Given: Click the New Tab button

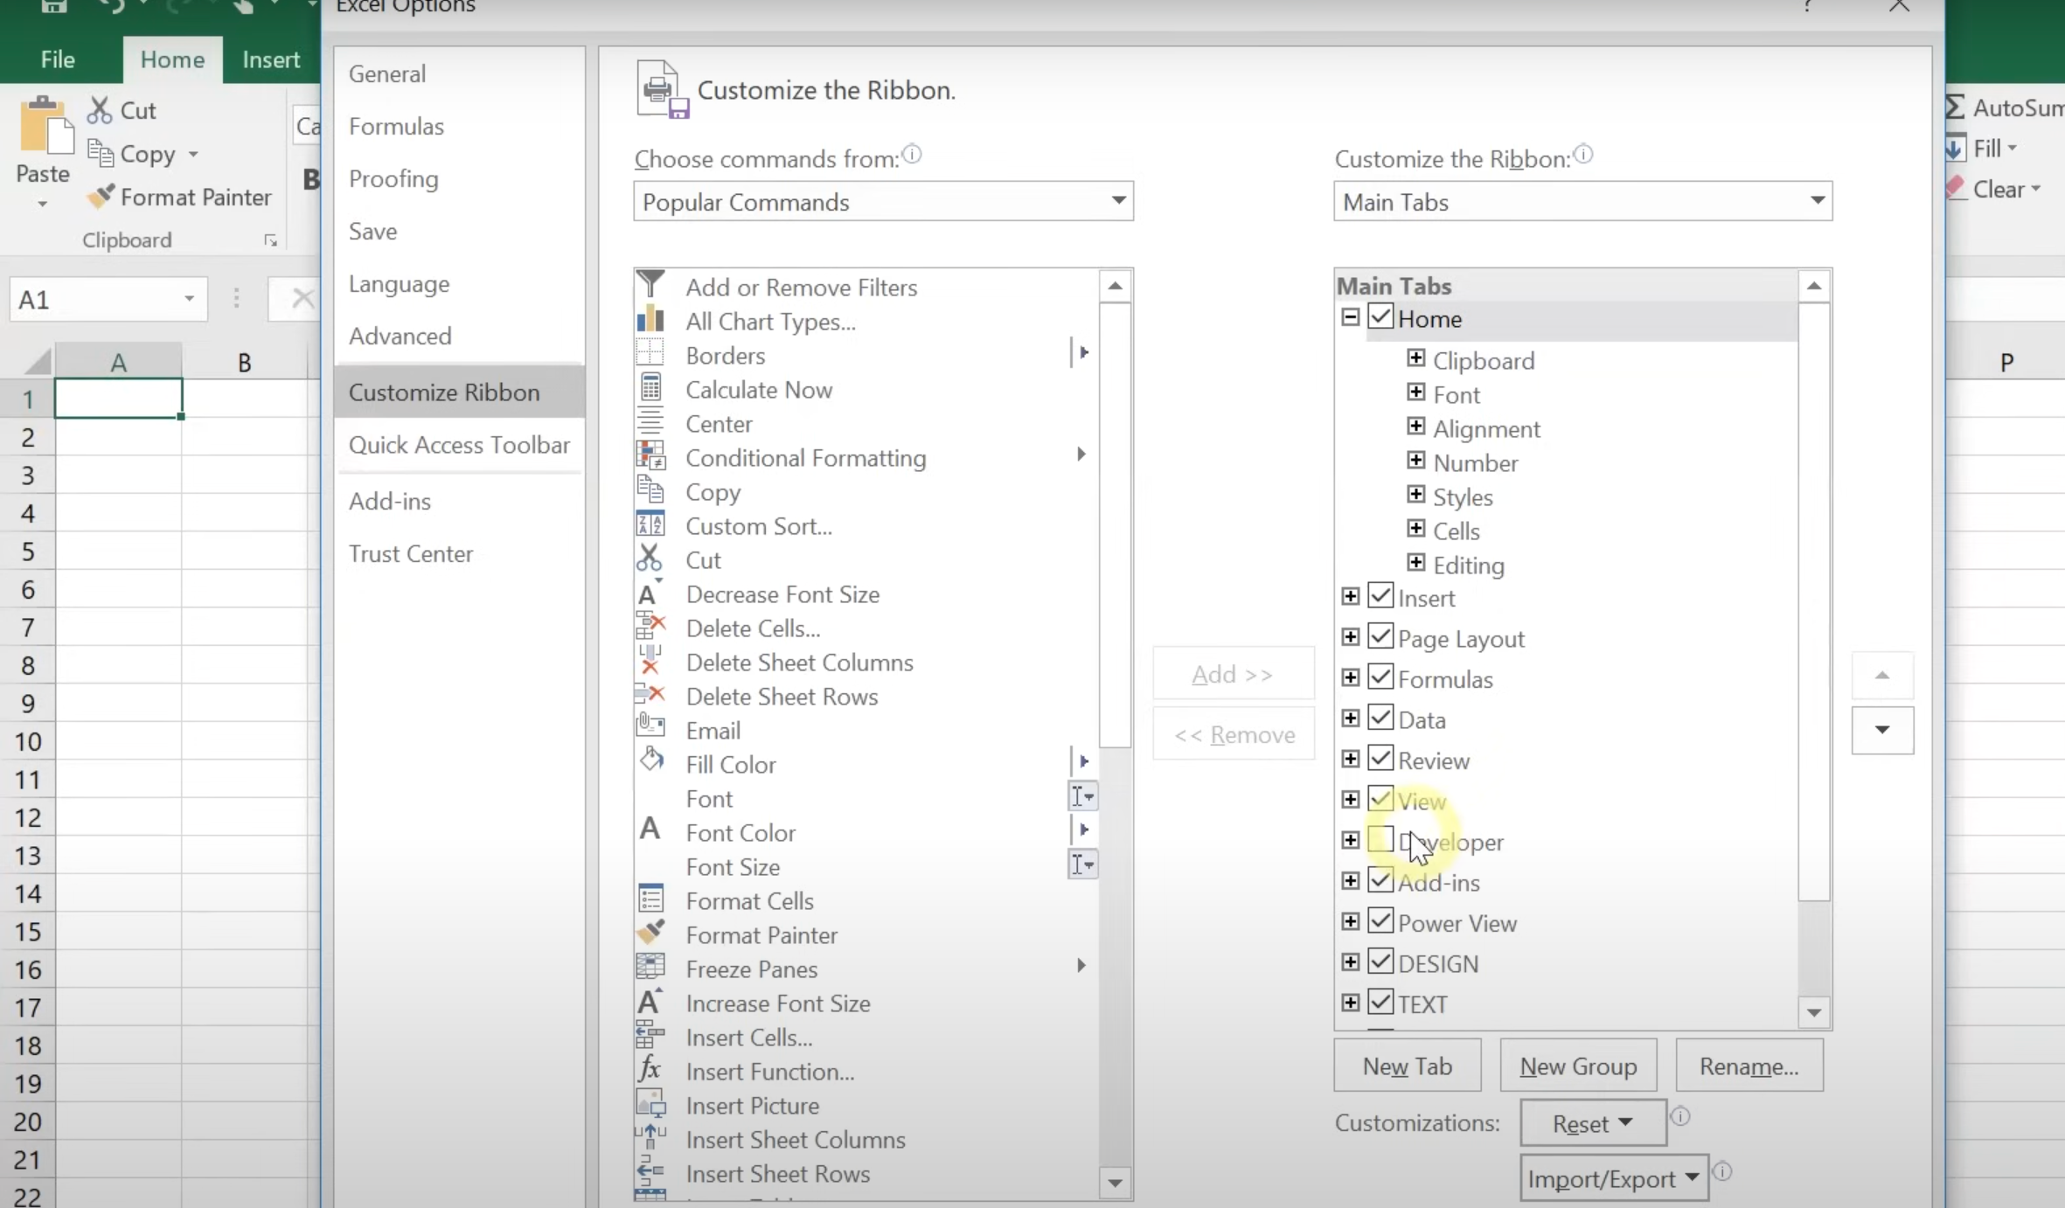Looking at the screenshot, I should coord(1408,1066).
